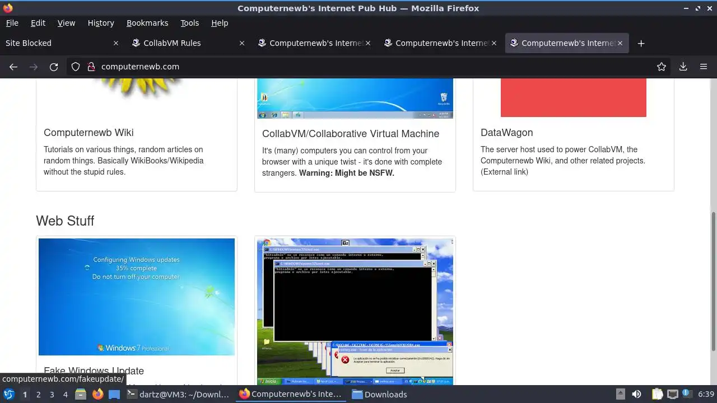Launch the file manager from taskbar quicklaunch

click(81, 394)
